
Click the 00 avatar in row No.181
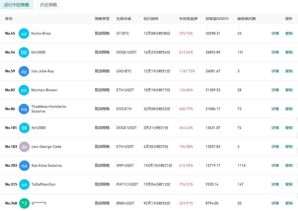click(x=24, y=128)
